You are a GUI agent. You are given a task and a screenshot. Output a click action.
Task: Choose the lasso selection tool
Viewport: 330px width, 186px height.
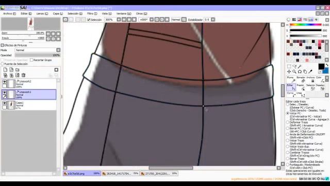(x=294, y=66)
